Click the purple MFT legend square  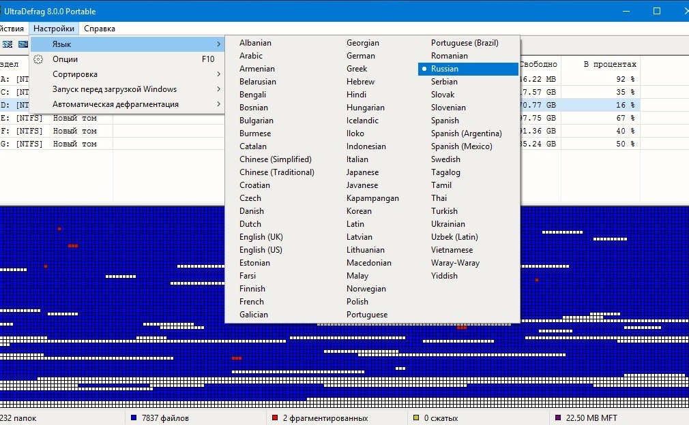point(558,418)
